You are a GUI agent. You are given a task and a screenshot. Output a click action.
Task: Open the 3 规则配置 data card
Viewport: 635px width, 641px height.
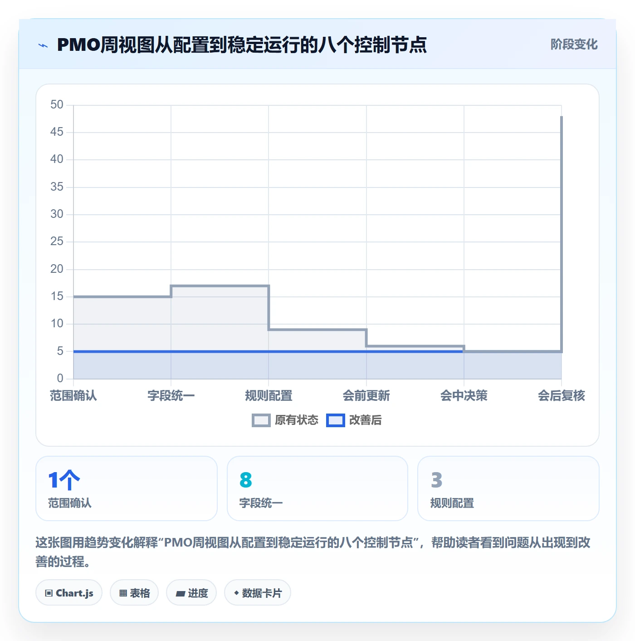pyautogui.click(x=508, y=488)
